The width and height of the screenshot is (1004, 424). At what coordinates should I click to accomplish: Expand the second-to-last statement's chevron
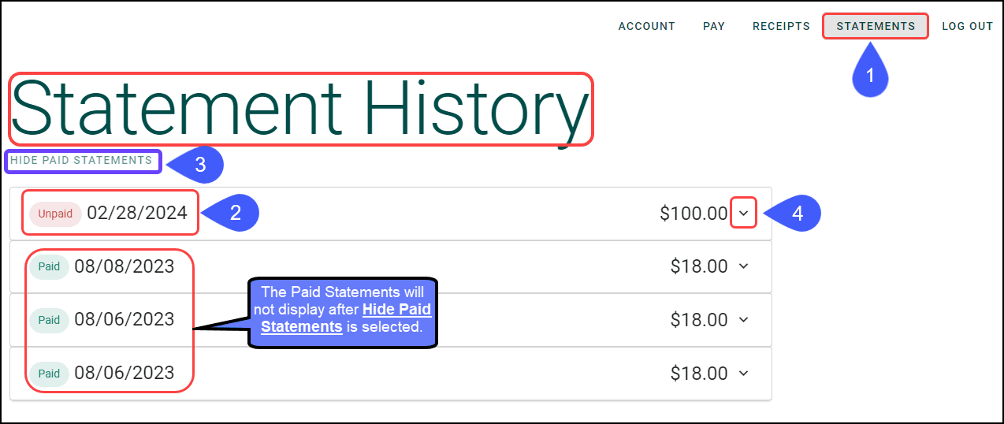[x=744, y=319]
